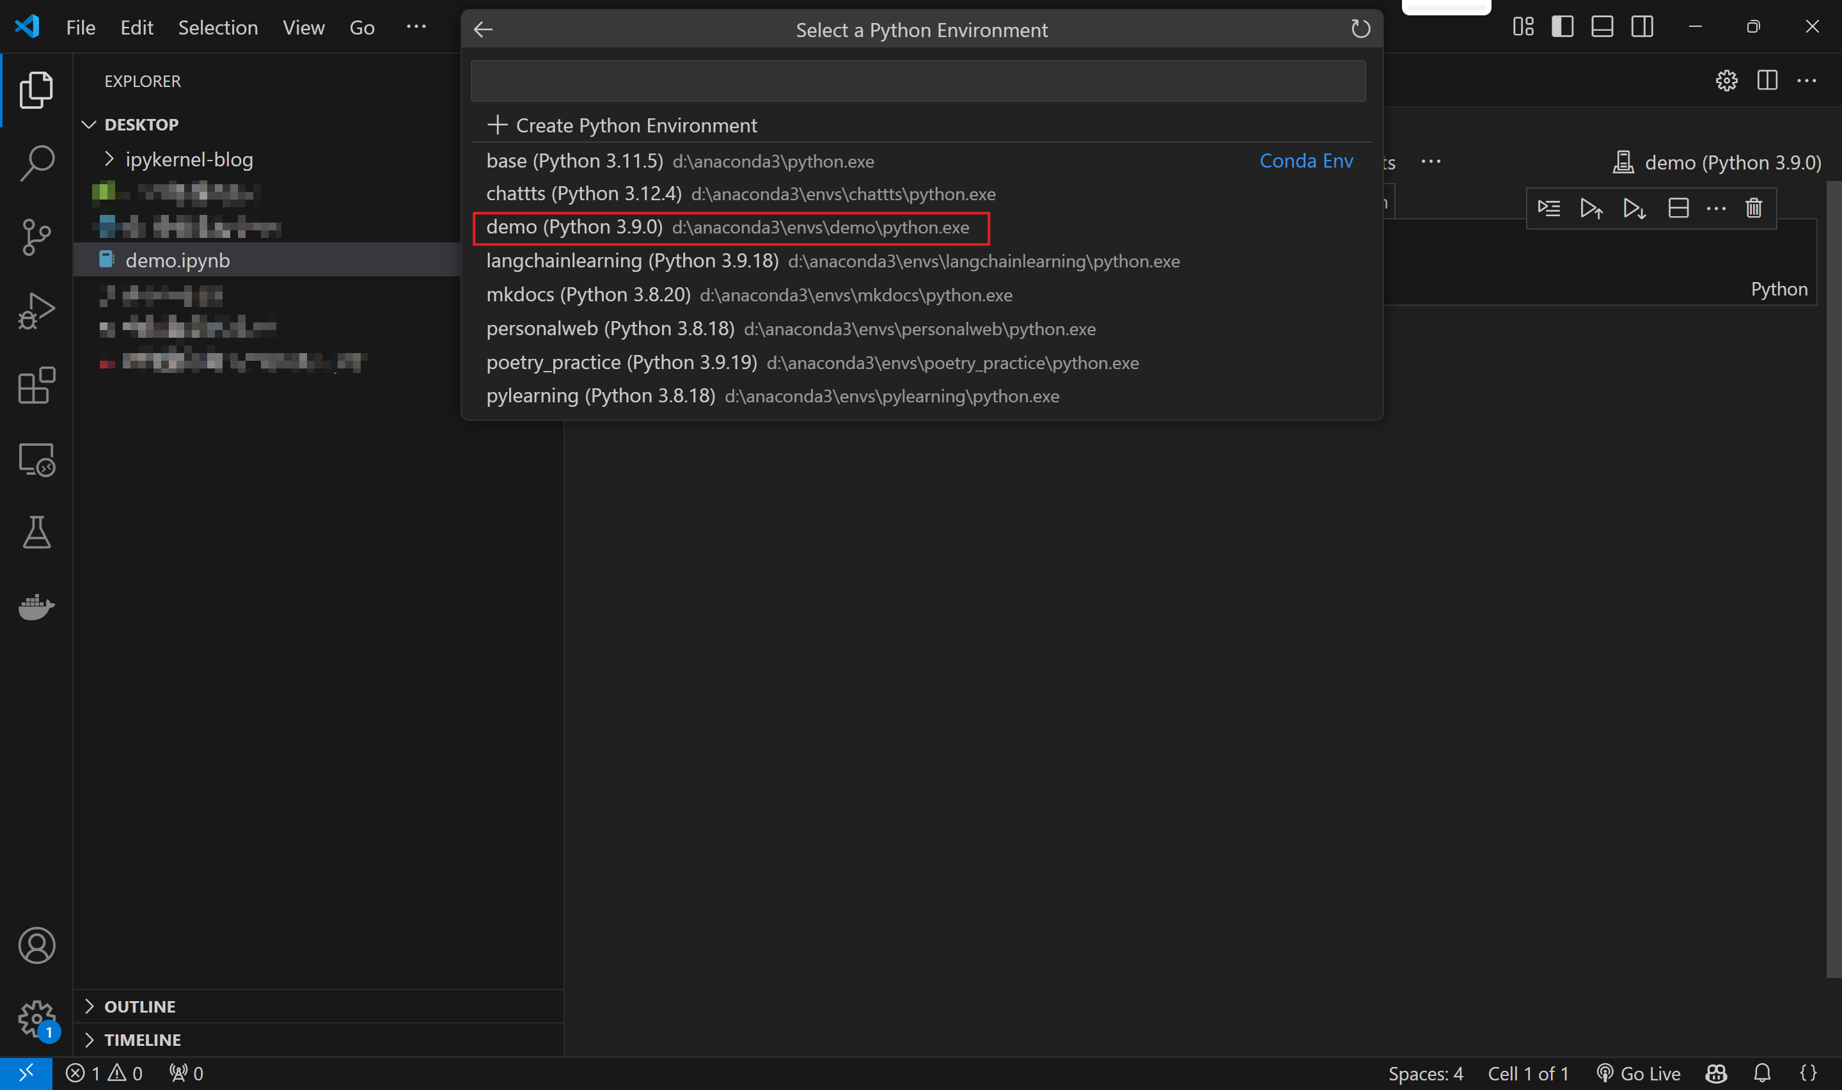The width and height of the screenshot is (1842, 1090).
Task: Open the Search view in the activity bar
Action: (36, 163)
